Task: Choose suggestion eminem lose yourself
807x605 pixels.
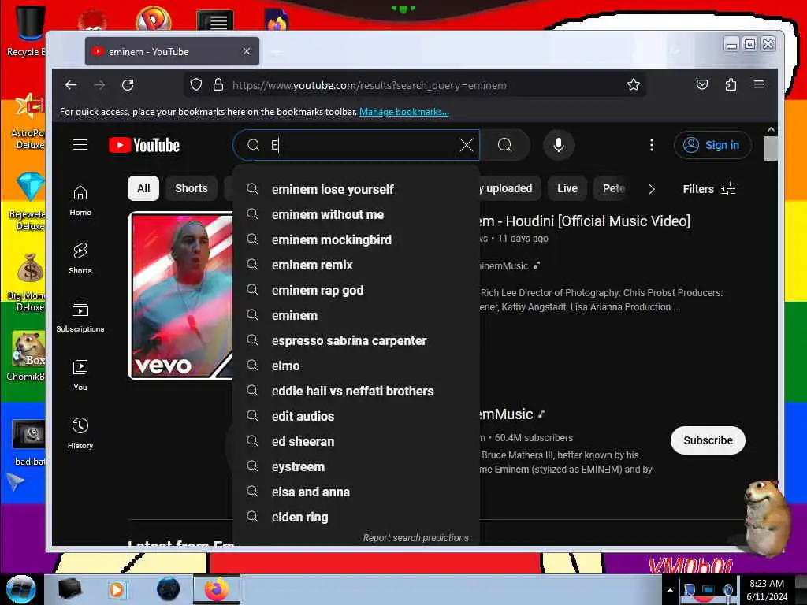Action: 356,189
